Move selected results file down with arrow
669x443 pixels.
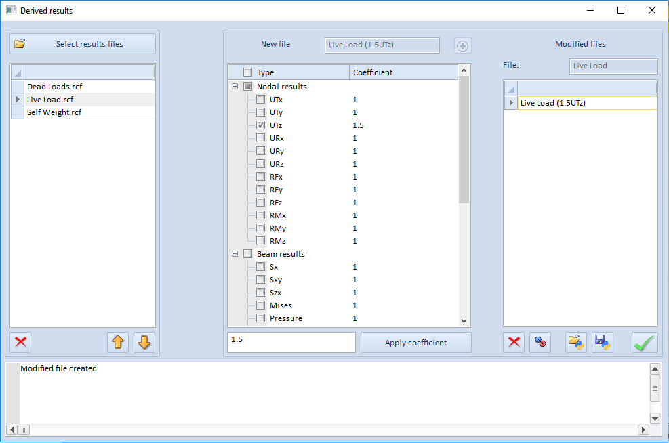click(x=144, y=343)
